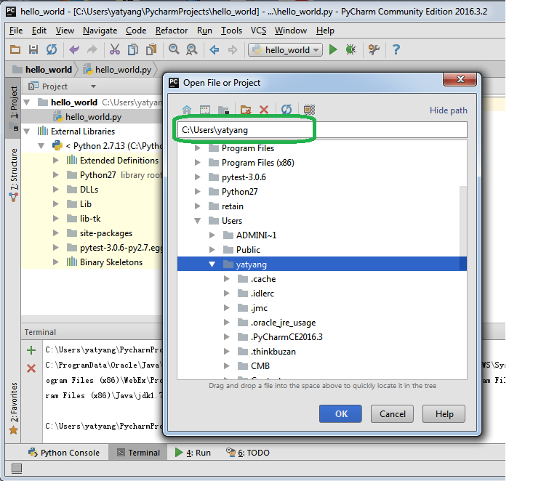
Task: Create a New Folder in dialog
Action: [246, 110]
